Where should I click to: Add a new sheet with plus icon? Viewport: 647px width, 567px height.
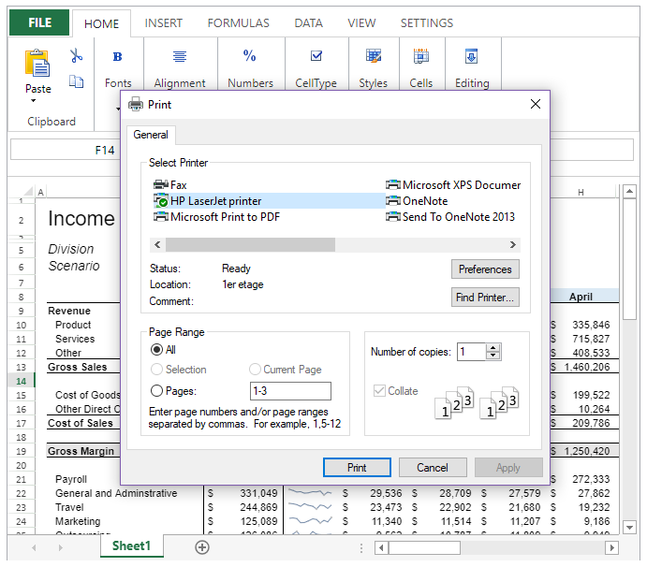click(x=202, y=547)
